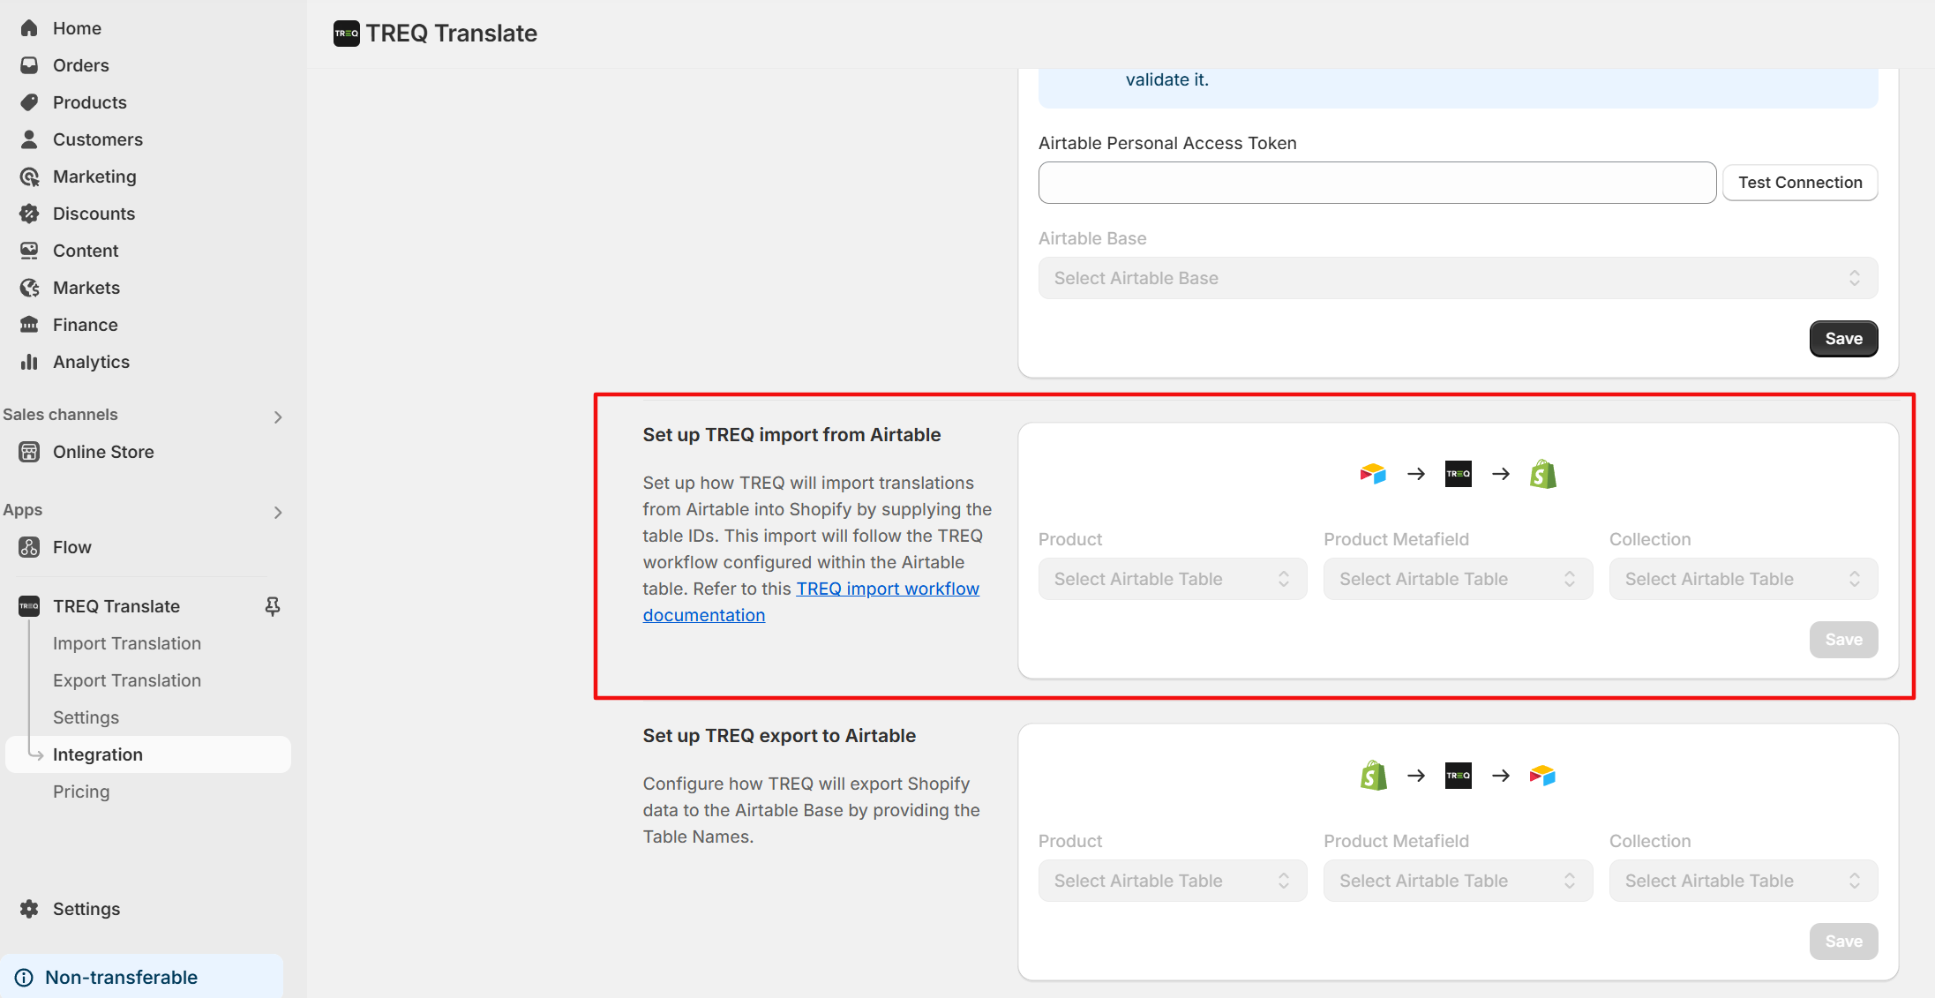The image size is (1935, 998).
Task: Click Shopify bag logo in import diagram
Action: [1543, 474]
